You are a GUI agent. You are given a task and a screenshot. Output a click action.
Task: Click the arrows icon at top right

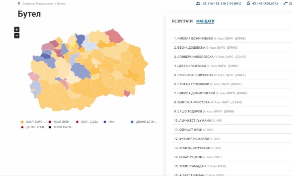(285, 3)
